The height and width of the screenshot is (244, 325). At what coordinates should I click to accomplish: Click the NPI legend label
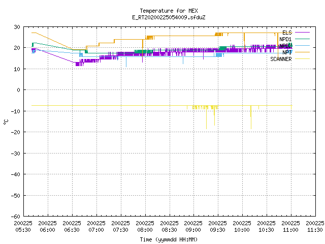click(287, 52)
